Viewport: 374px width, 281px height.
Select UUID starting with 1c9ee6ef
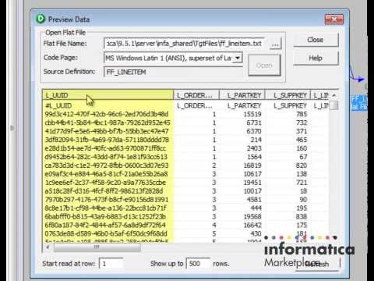coord(105,183)
